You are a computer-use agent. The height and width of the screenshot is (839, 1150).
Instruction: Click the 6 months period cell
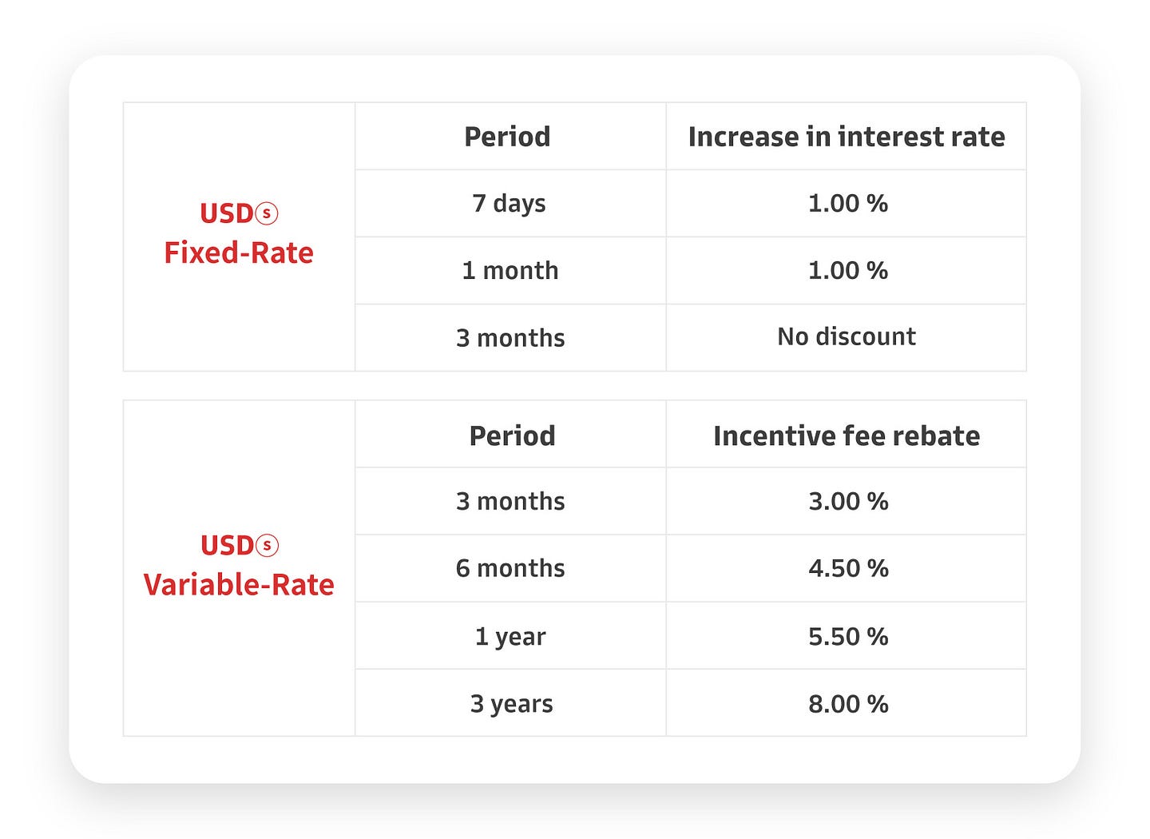tap(510, 569)
